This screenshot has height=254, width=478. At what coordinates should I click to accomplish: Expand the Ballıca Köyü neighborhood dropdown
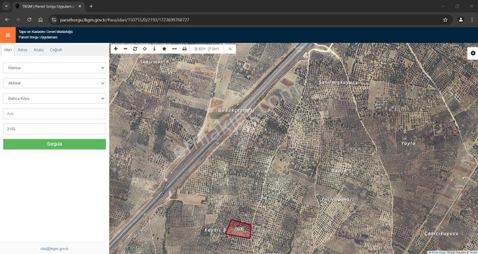tap(55, 98)
